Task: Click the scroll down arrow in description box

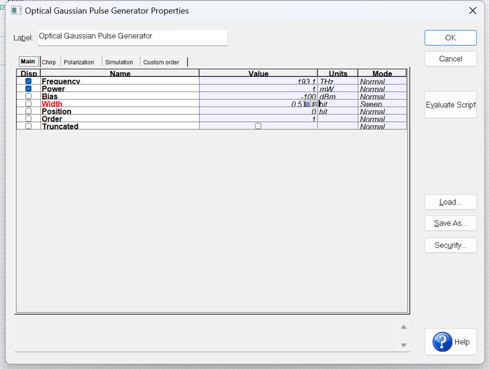Action: click(x=404, y=345)
